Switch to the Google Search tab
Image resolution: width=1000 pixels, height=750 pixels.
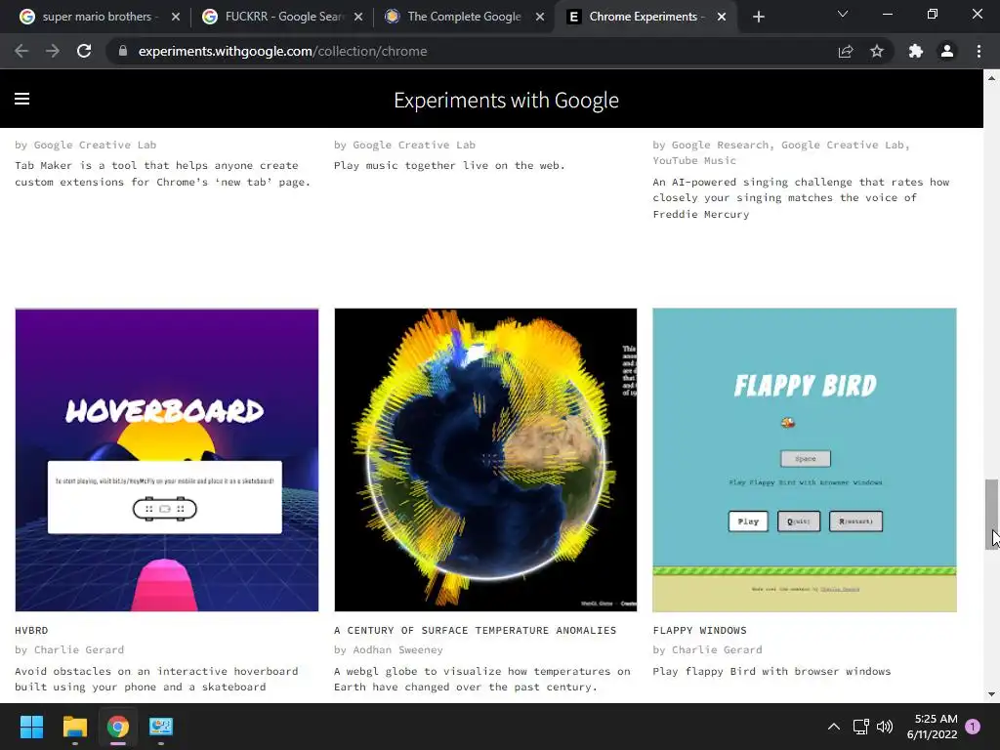tap(280, 17)
